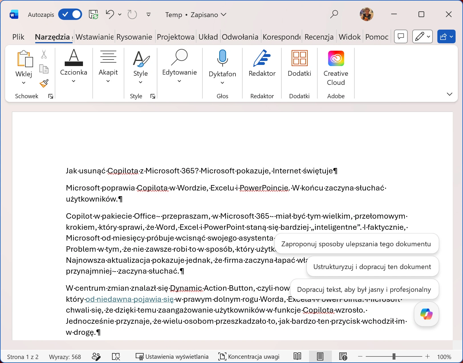The image size is (463, 363).
Task: Click Ustrukturyzuj i dopracuj ten dokument
Action: (x=372, y=267)
